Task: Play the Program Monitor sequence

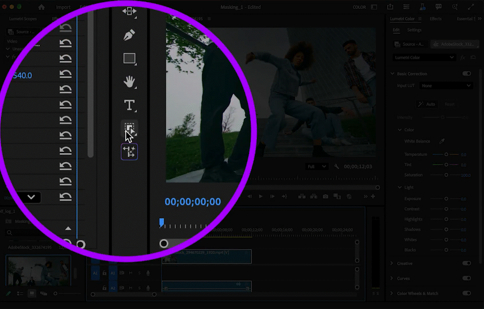Action: click(x=261, y=196)
